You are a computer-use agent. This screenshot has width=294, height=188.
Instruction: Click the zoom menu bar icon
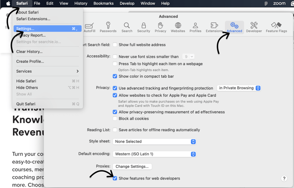(279, 4)
